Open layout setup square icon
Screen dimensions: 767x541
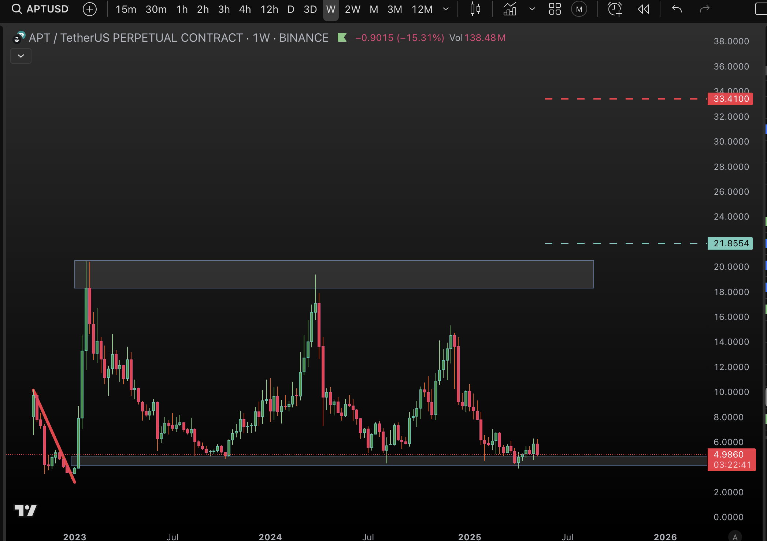pos(761,9)
